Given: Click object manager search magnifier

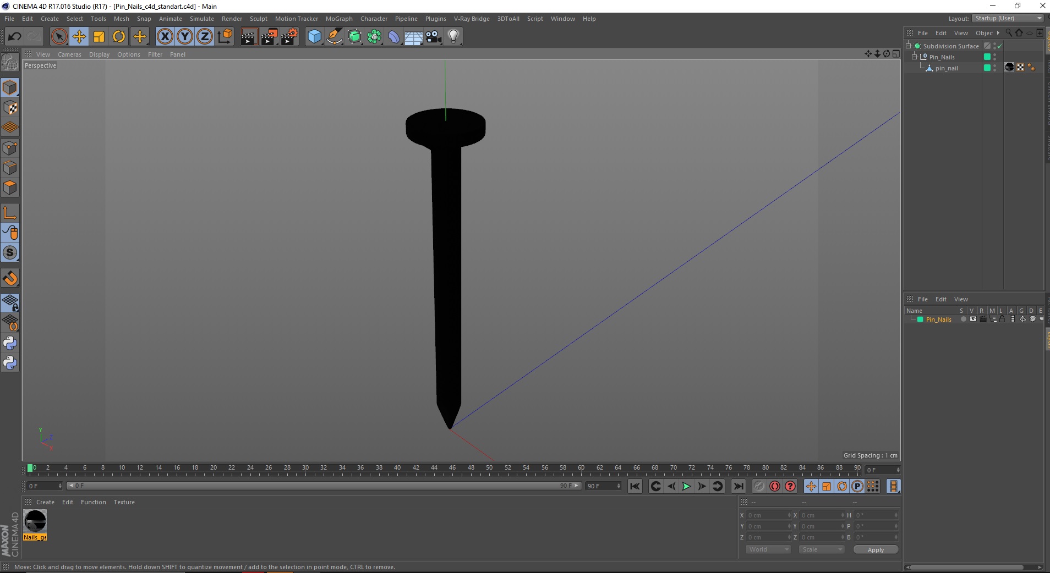Looking at the screenshot, I should click(1009, 33).
